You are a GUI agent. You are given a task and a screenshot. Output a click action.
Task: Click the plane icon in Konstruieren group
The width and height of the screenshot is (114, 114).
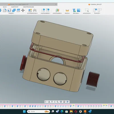(x=57, y=10)
